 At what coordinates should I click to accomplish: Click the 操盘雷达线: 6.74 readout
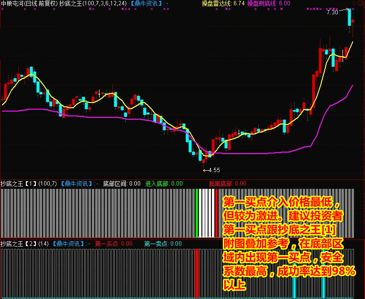pos(223,3)
